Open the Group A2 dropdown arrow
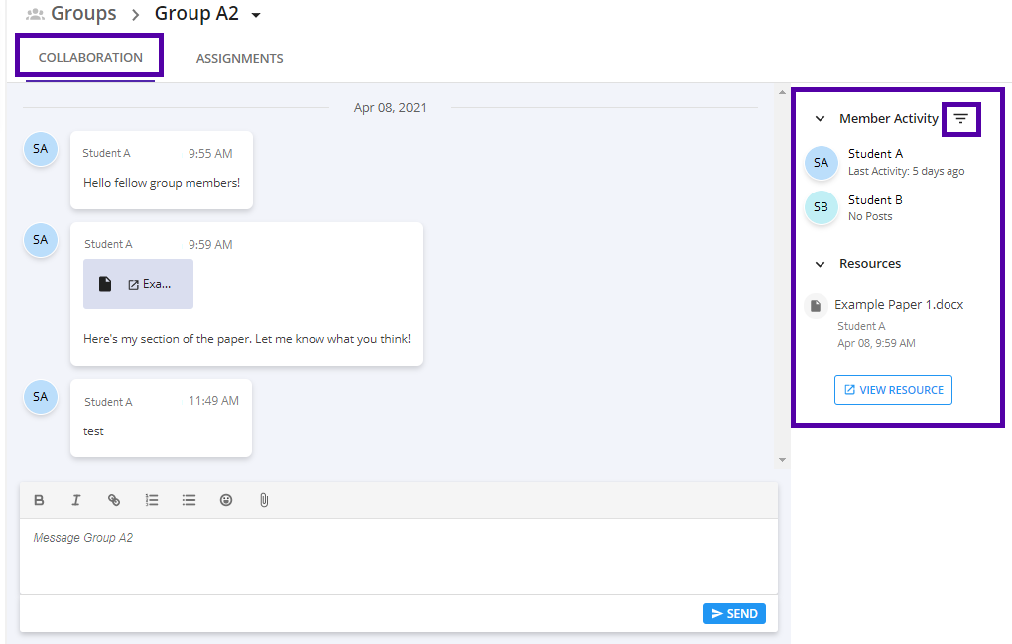This screenshot has width=1012, height=644. tap(256, 15)
